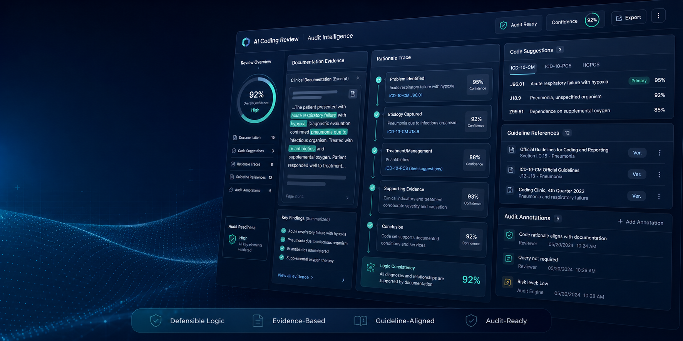Click the Audit Readiness shield icon

(232, 240)
